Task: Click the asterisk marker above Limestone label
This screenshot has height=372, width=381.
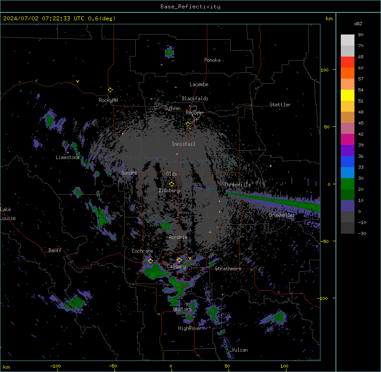Action: 68,153
